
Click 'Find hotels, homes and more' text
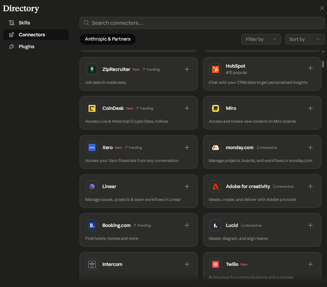point(112,239)
